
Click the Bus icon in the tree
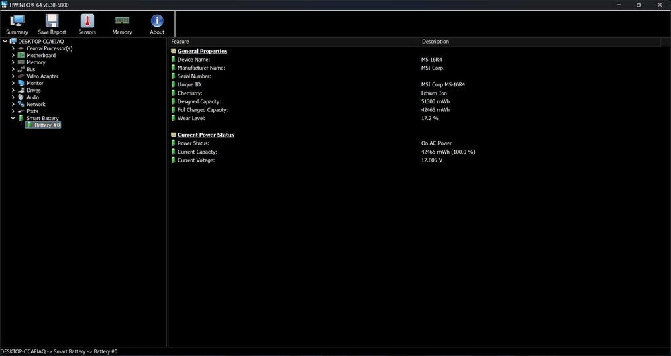click(x=21, y=69)
